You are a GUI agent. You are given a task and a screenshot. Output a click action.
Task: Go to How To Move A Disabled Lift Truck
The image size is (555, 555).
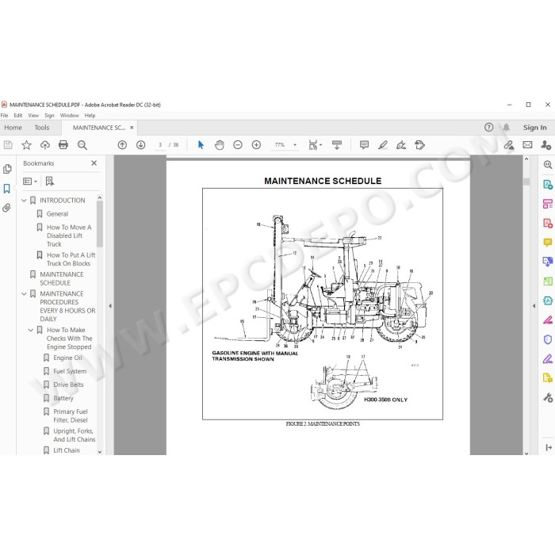69,235
